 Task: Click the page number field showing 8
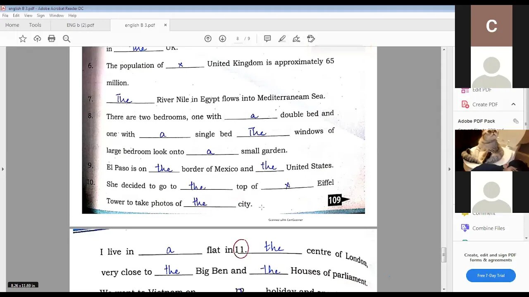tap(237, 39)
